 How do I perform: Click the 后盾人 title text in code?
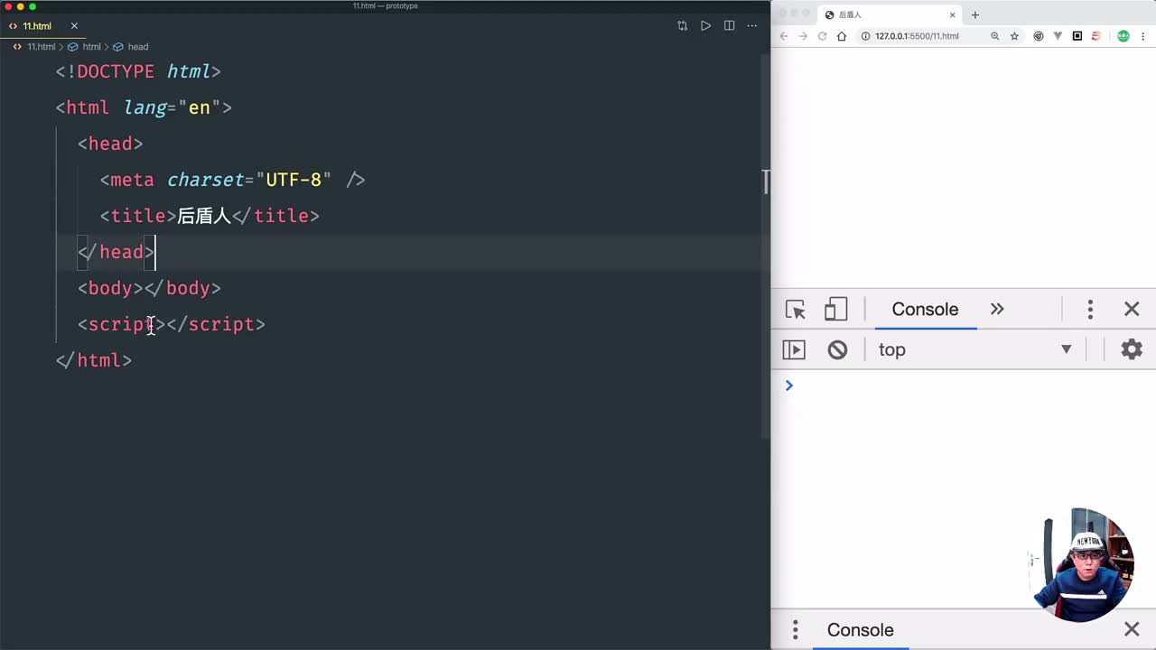pyautogui.click(x=204, y=216)
